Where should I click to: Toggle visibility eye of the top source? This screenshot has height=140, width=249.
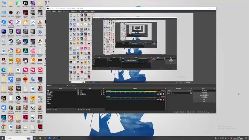102,91
